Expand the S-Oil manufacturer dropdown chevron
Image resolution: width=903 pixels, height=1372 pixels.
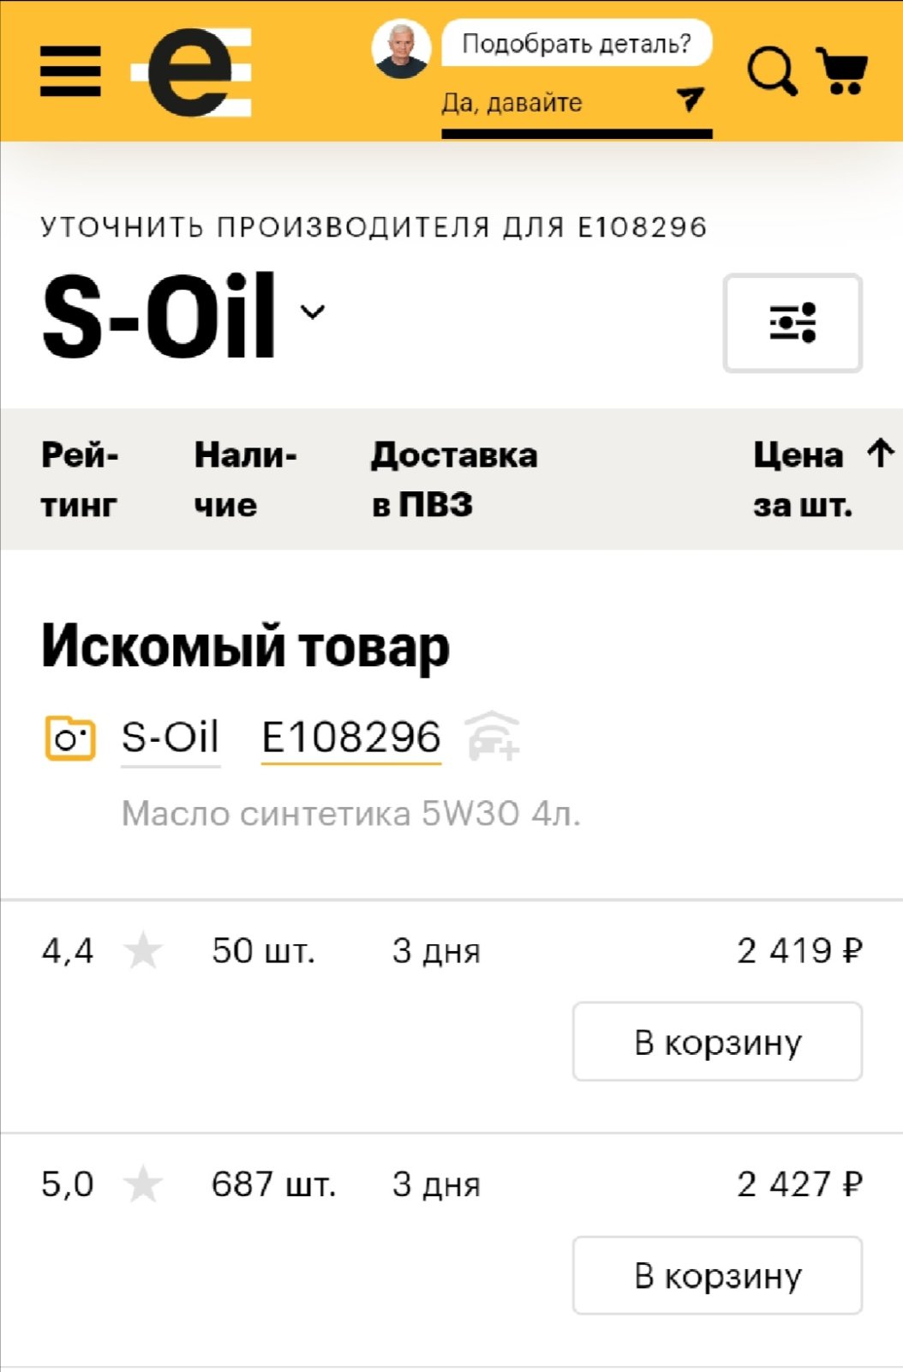[x=313, y=311]
